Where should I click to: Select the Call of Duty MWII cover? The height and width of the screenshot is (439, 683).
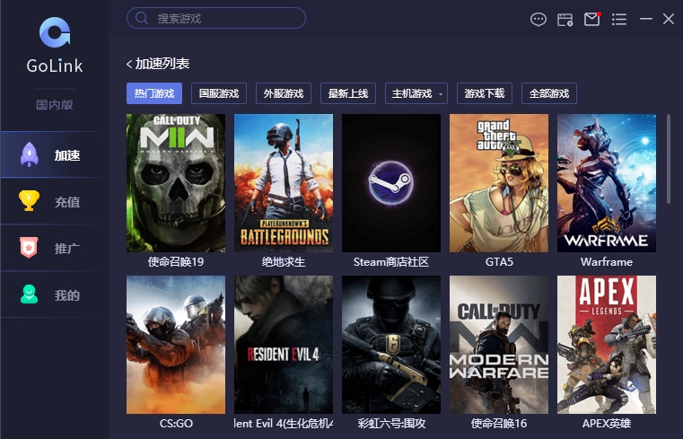pos(176,183)
